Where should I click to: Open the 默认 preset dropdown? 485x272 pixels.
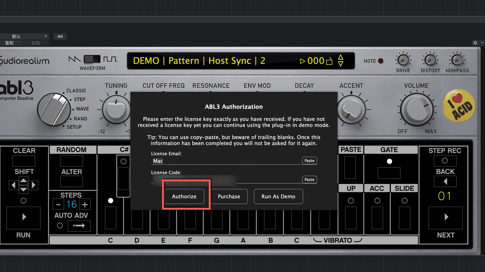click(25, 37)
